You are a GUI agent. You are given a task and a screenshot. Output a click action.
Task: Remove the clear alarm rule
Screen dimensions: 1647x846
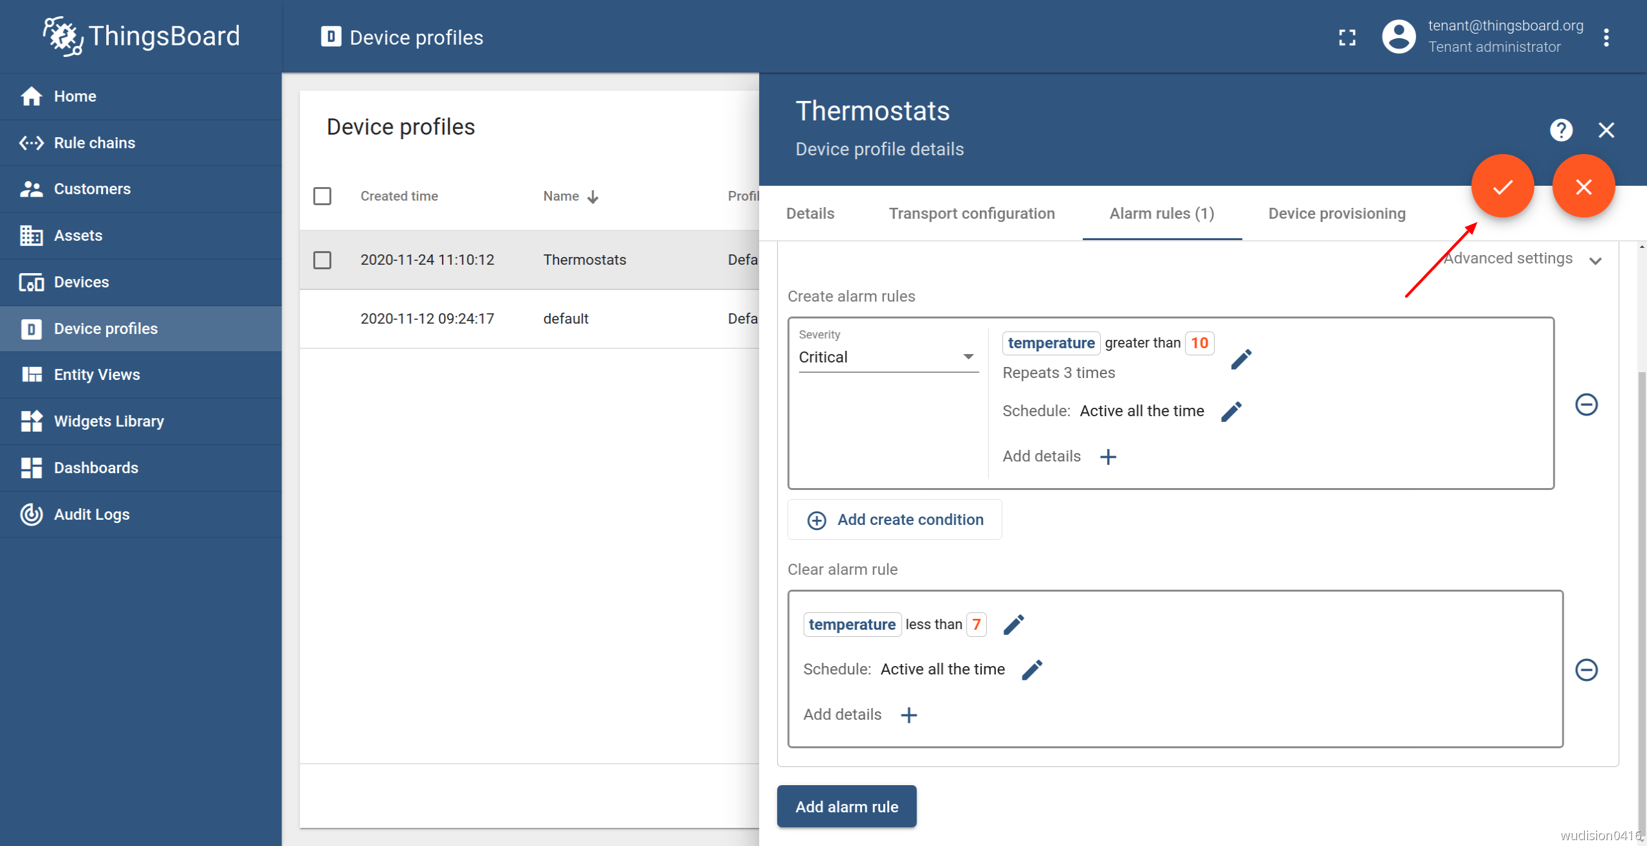(1586, 669)
